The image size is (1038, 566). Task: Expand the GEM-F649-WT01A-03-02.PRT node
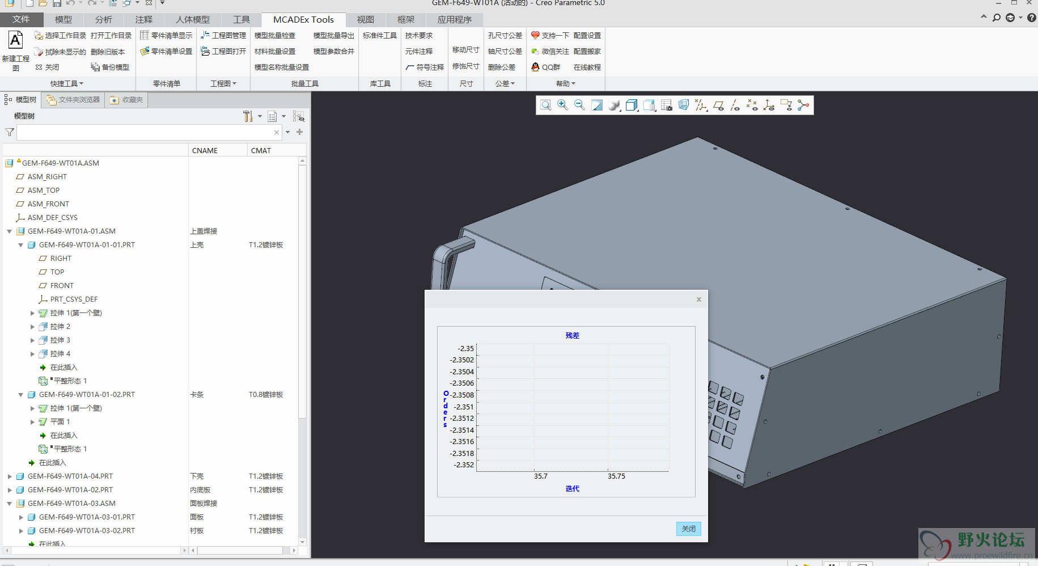[21, 531]
